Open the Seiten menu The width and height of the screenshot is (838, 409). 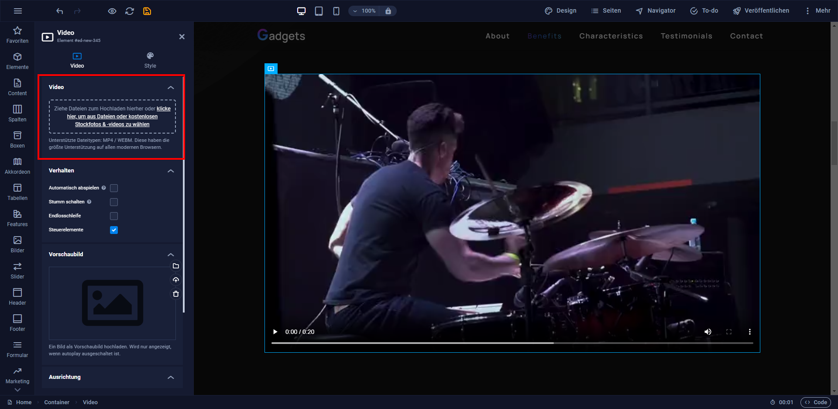point(606,11)
